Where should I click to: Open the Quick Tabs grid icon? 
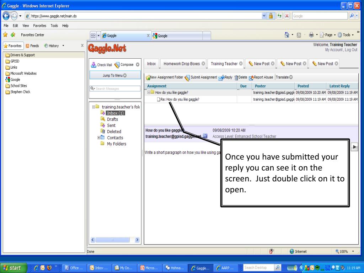pos(93,36)
